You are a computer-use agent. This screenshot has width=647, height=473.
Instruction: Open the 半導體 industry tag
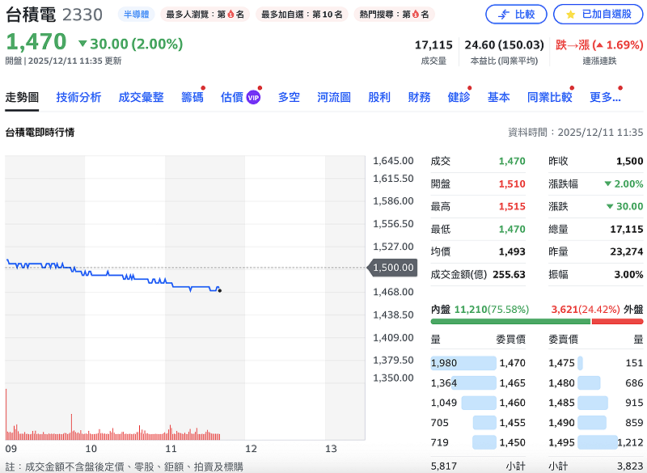[137, 14]
